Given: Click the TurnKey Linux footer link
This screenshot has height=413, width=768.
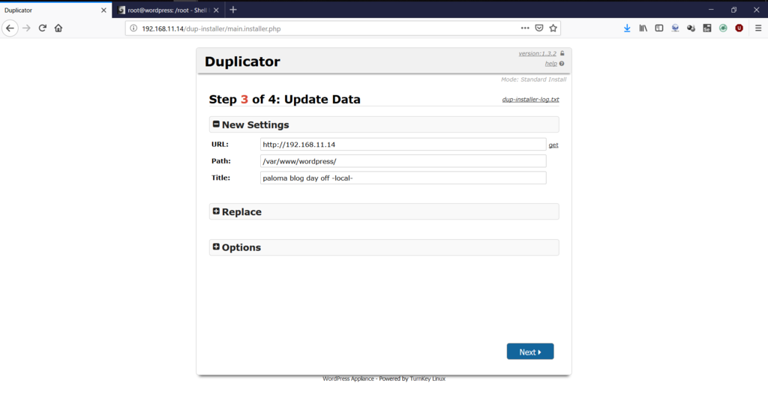Looking at the screenshot, I should [x=427, y=379].
